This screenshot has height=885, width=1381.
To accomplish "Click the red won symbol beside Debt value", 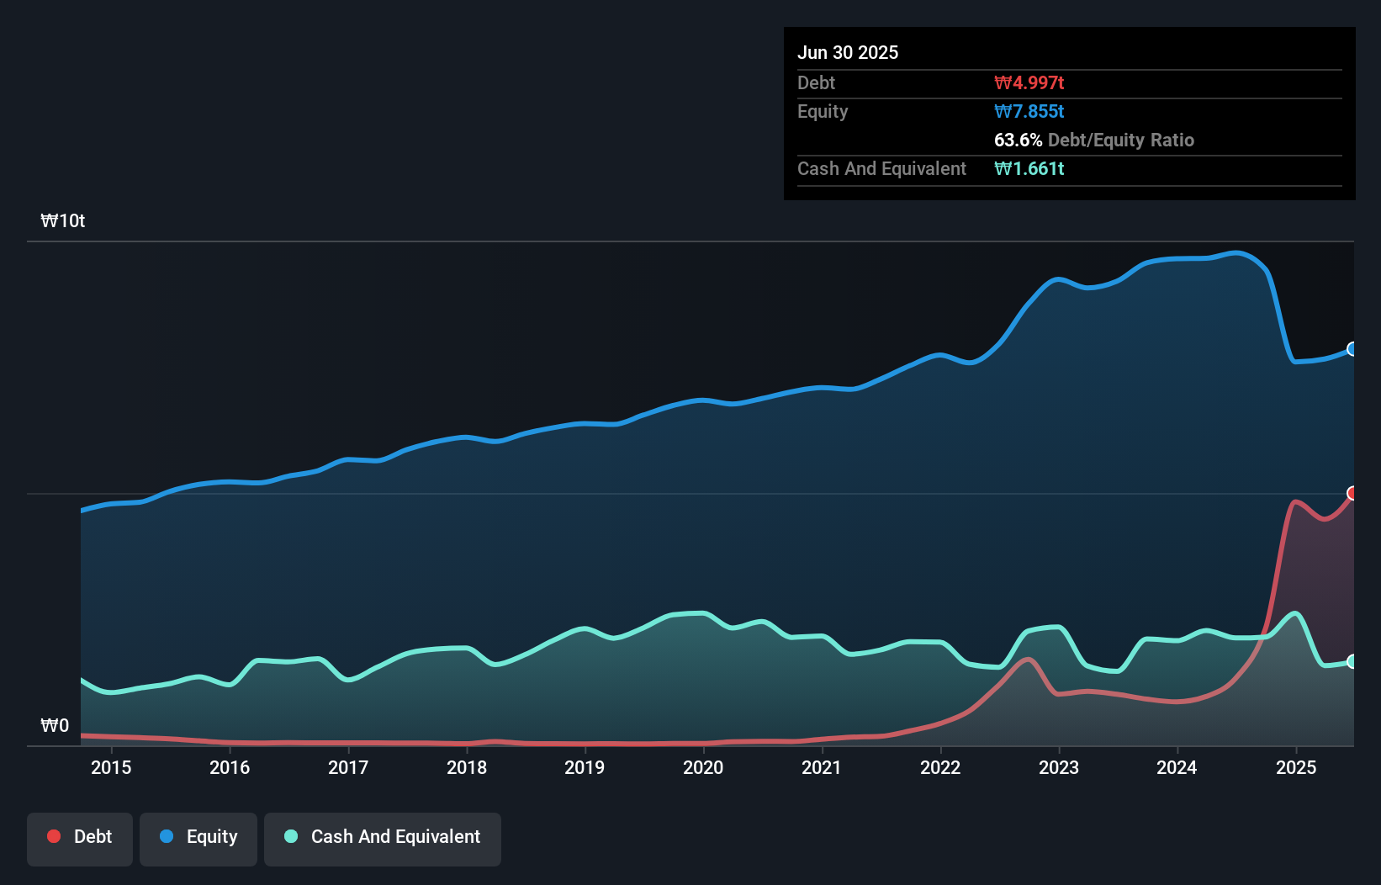I will point(1001,82).
